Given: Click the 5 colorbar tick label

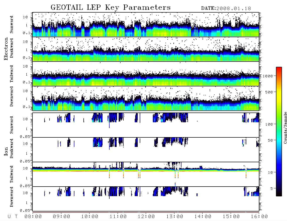Looking at the screenshot, I should [272, 189].
